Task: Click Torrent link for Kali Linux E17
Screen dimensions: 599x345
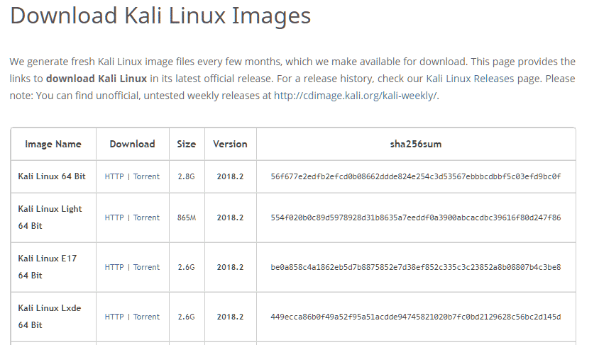Action: point(146,267)
